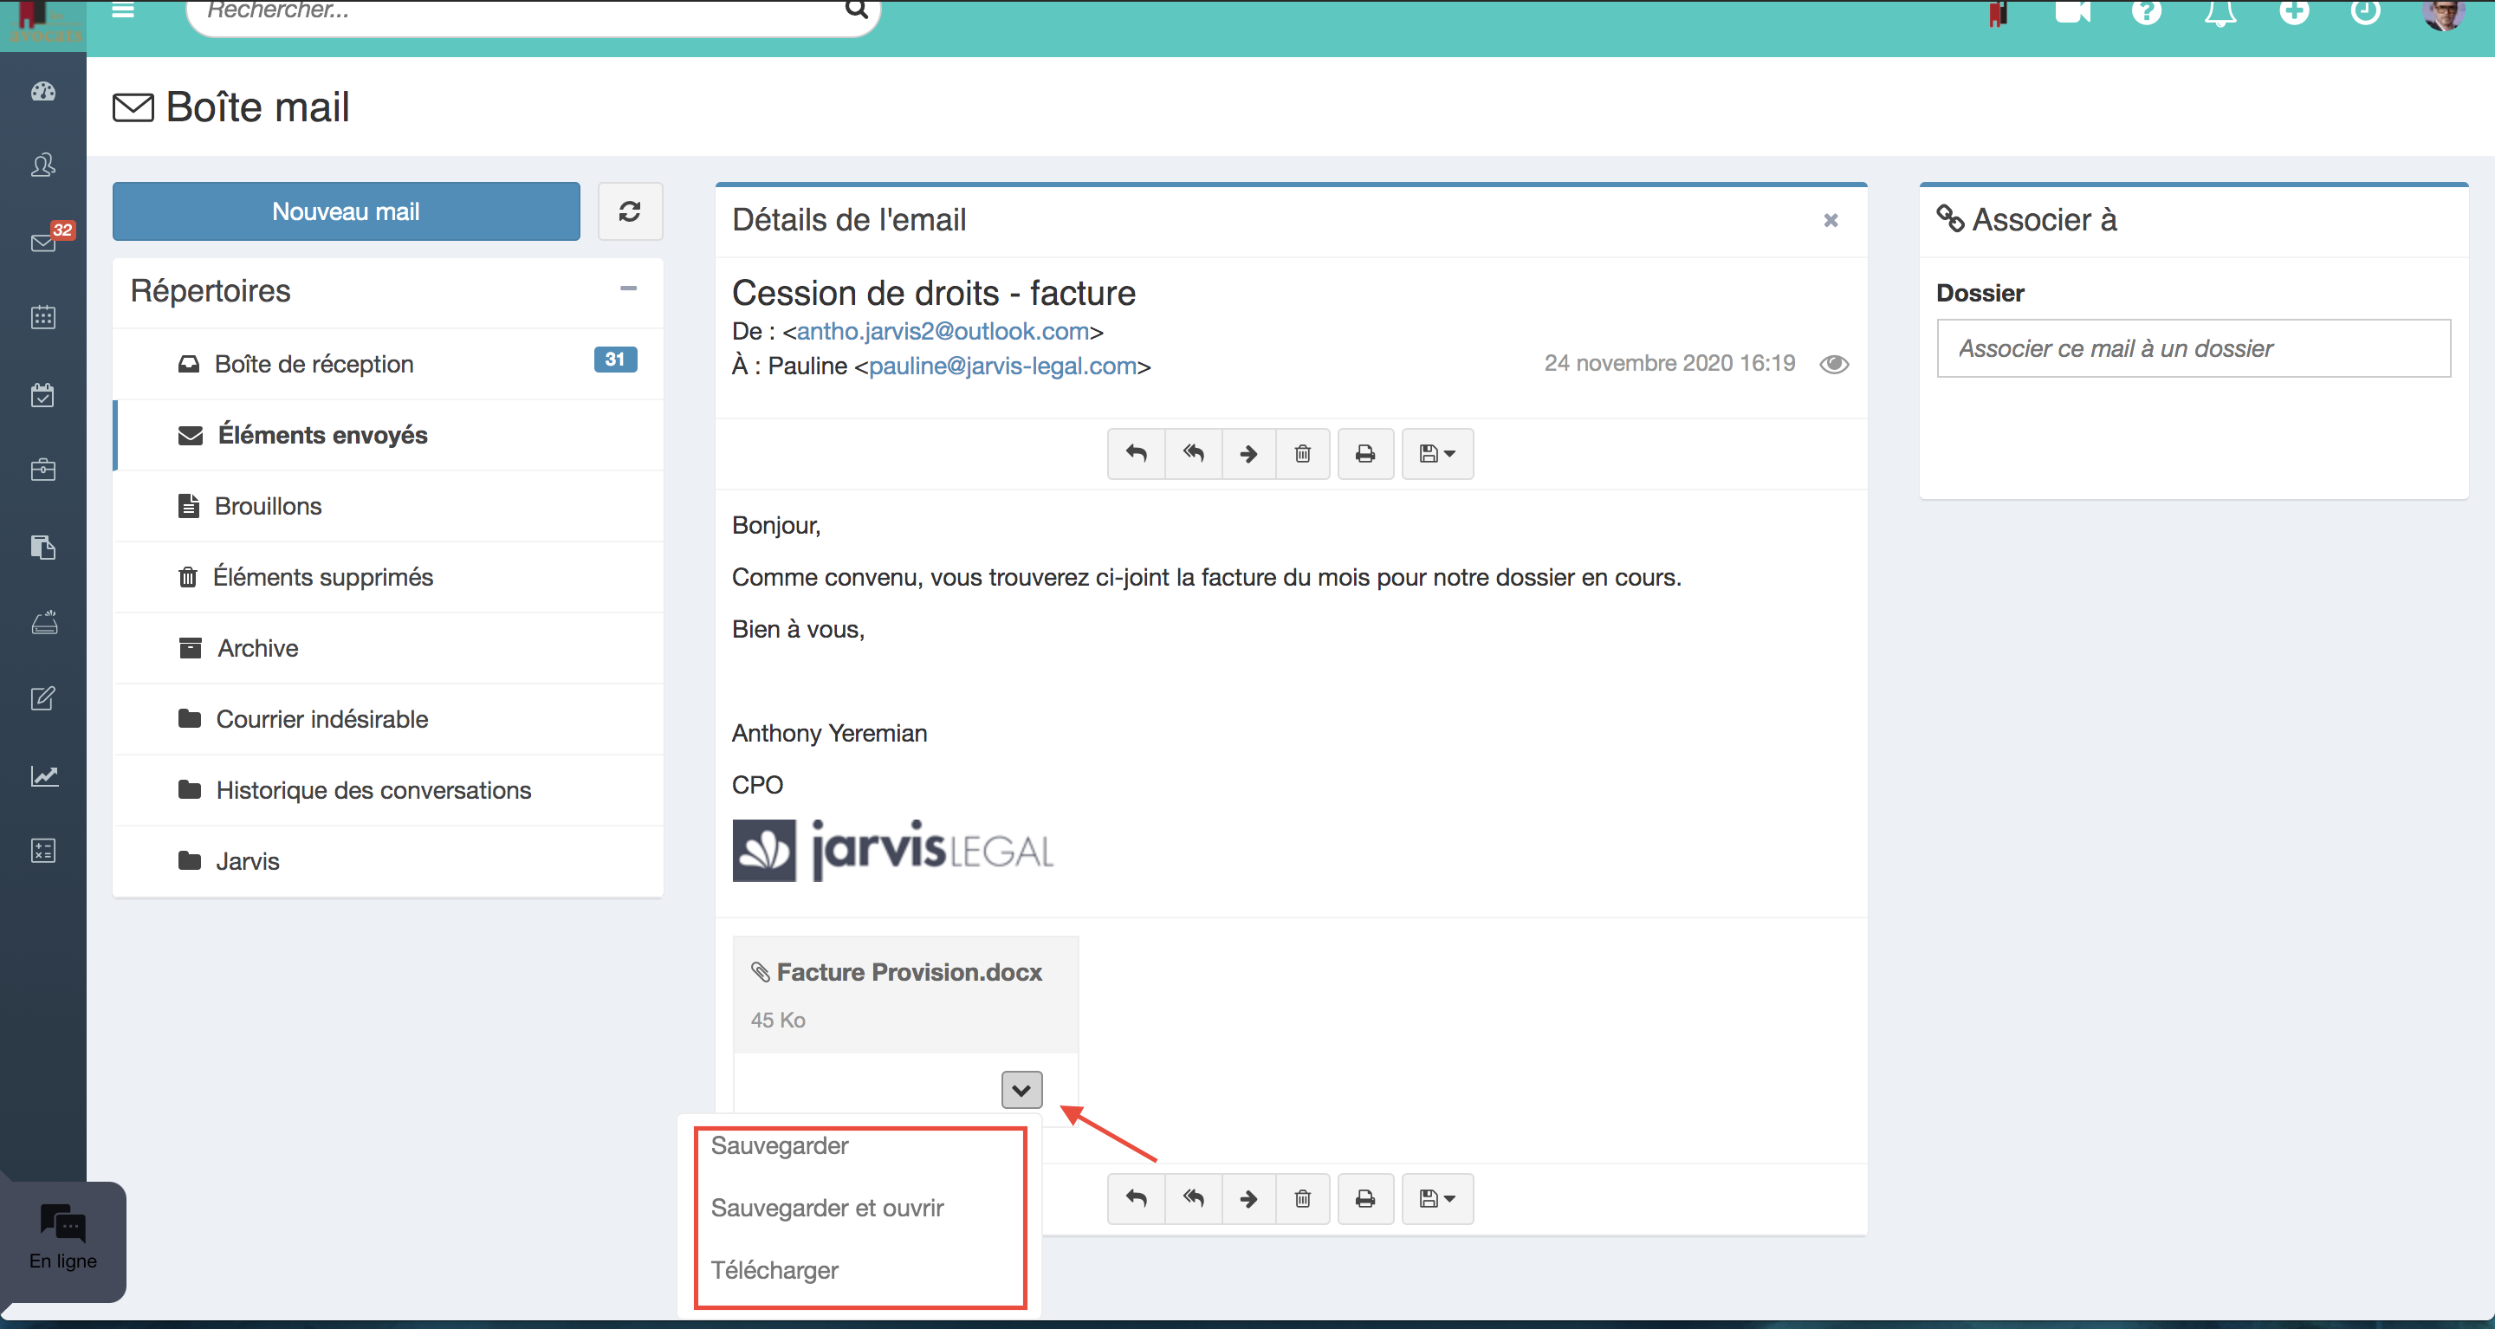Open the statistics chart icon in sidebar
The height and width of the screenshot is (1329, 2495).
(42, 776)
